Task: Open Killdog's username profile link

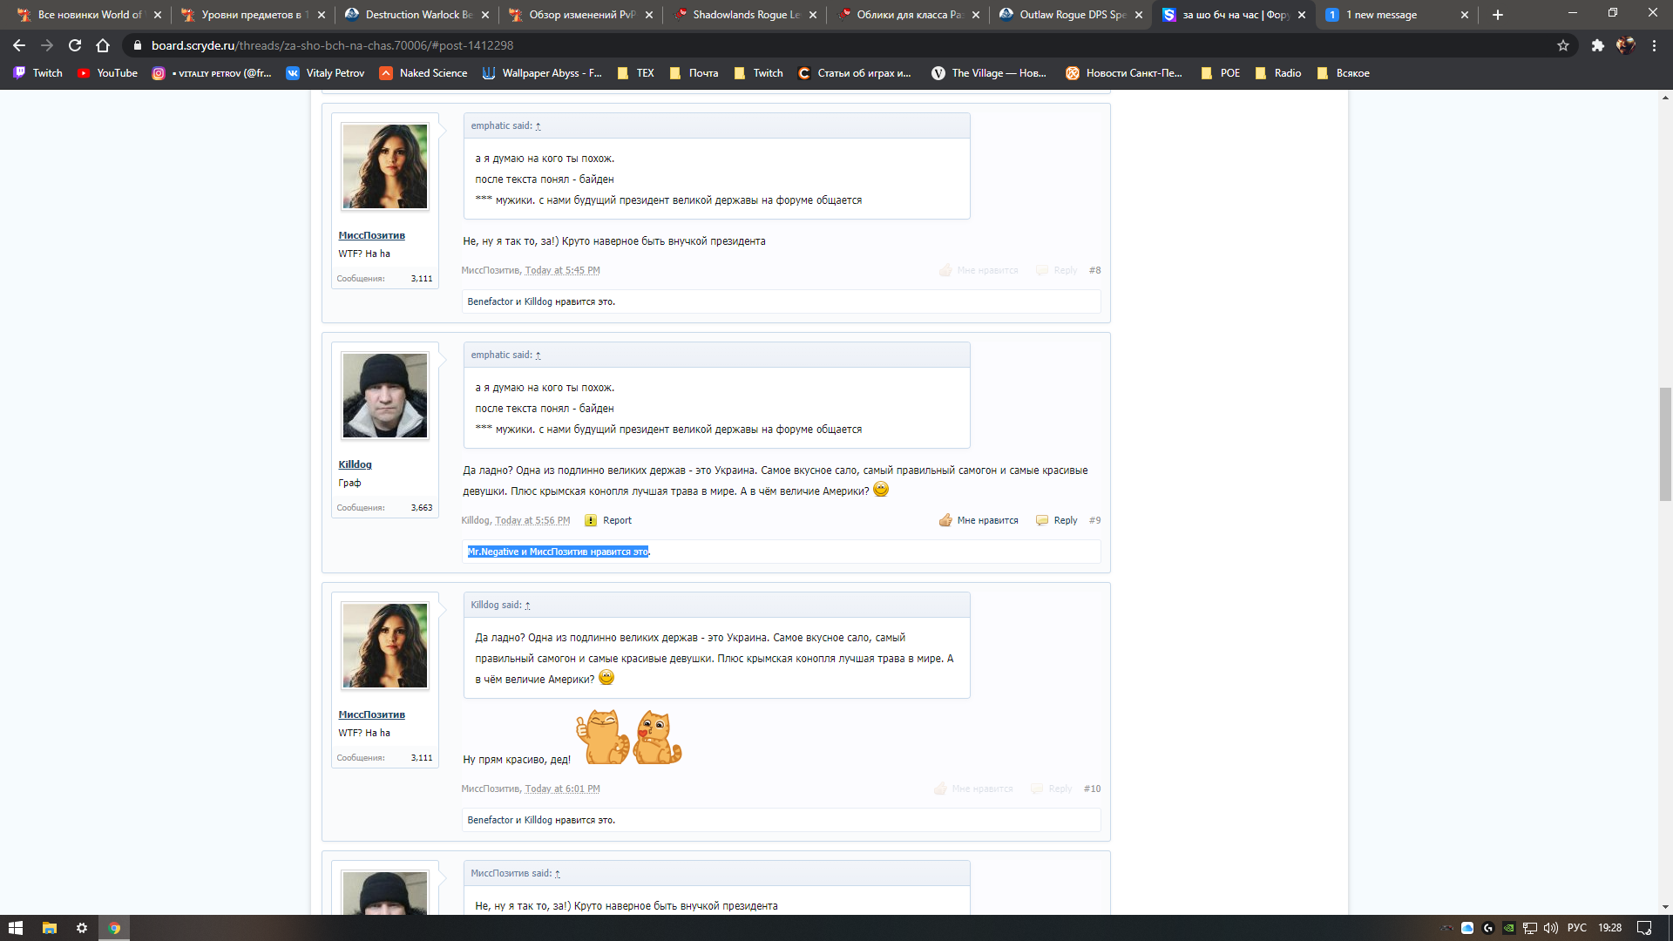Action: 355,464
